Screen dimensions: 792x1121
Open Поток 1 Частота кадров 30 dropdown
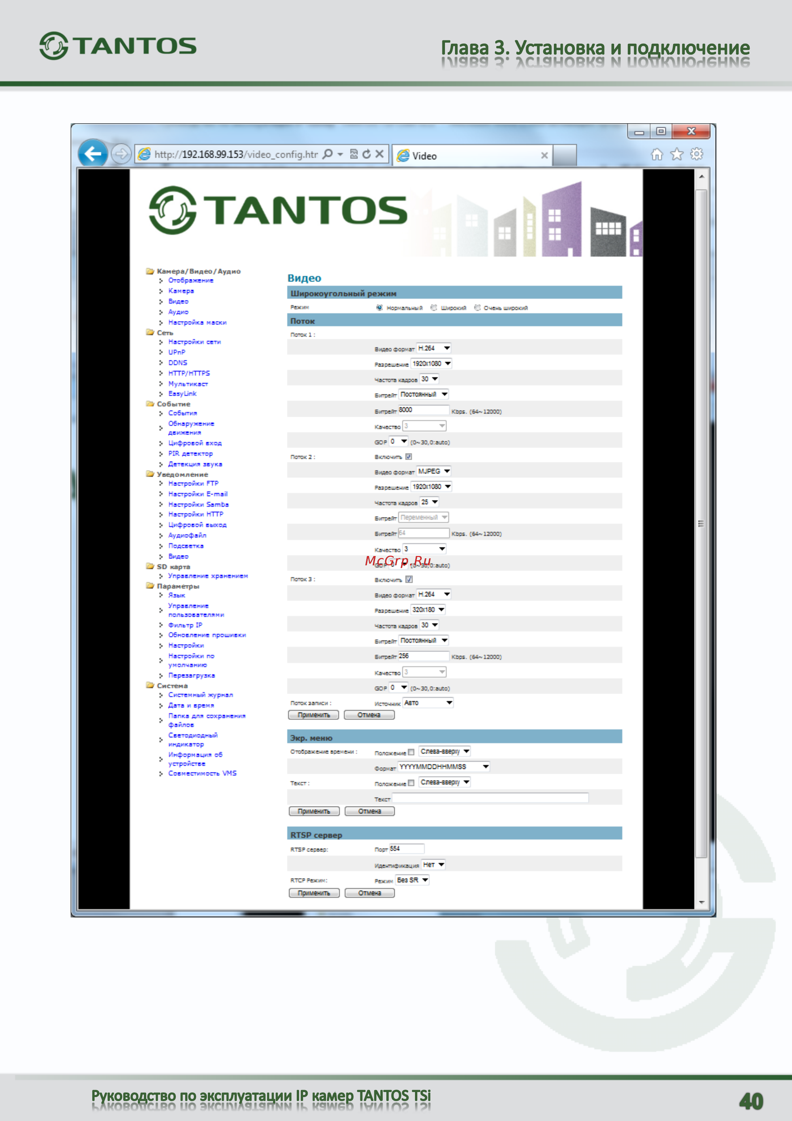(x=429, y=379)
